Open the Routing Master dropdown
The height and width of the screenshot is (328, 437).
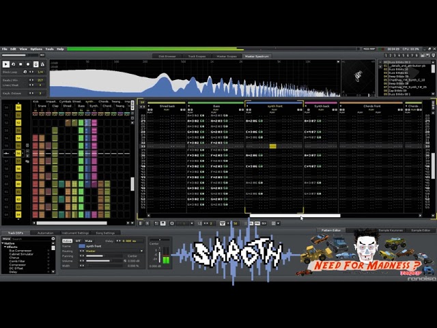point(114,251)
